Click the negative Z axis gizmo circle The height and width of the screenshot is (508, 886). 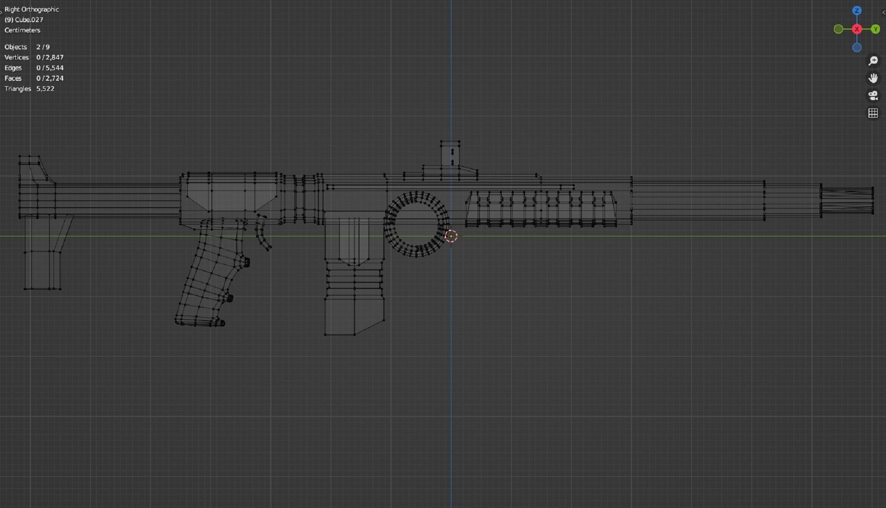pyautogui.click(x=857, y=48)
